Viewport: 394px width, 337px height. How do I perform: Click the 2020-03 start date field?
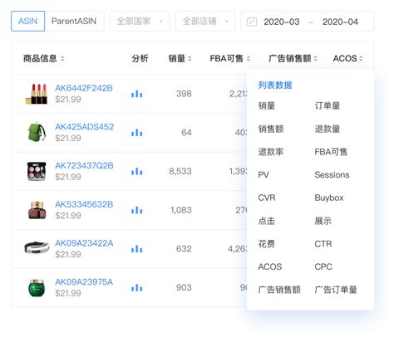click(282, 22)
